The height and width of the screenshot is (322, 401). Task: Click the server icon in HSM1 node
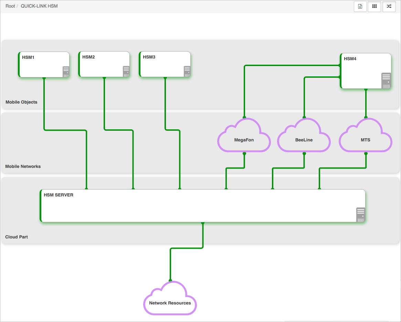[x=66, y=72]
